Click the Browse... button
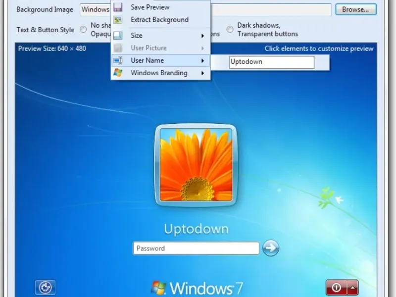Viewport: 396px width, 297px height. [356, 9]
